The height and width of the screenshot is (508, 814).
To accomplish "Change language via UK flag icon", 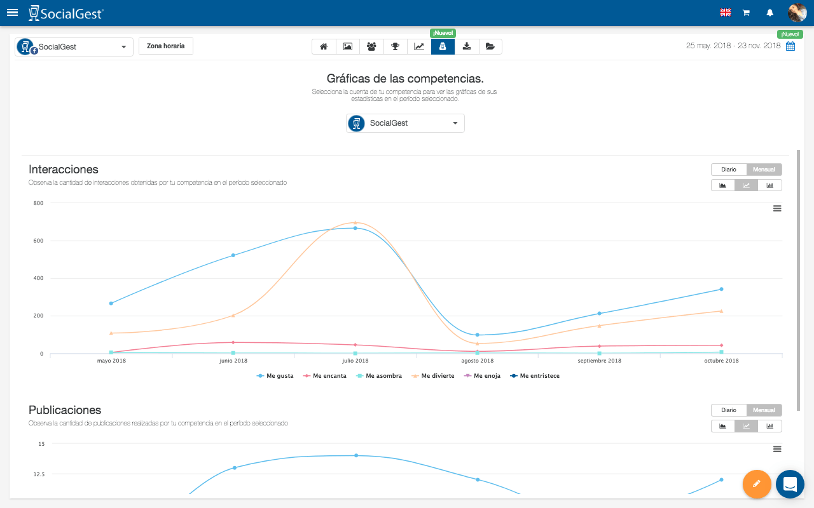I will point(725,13).
